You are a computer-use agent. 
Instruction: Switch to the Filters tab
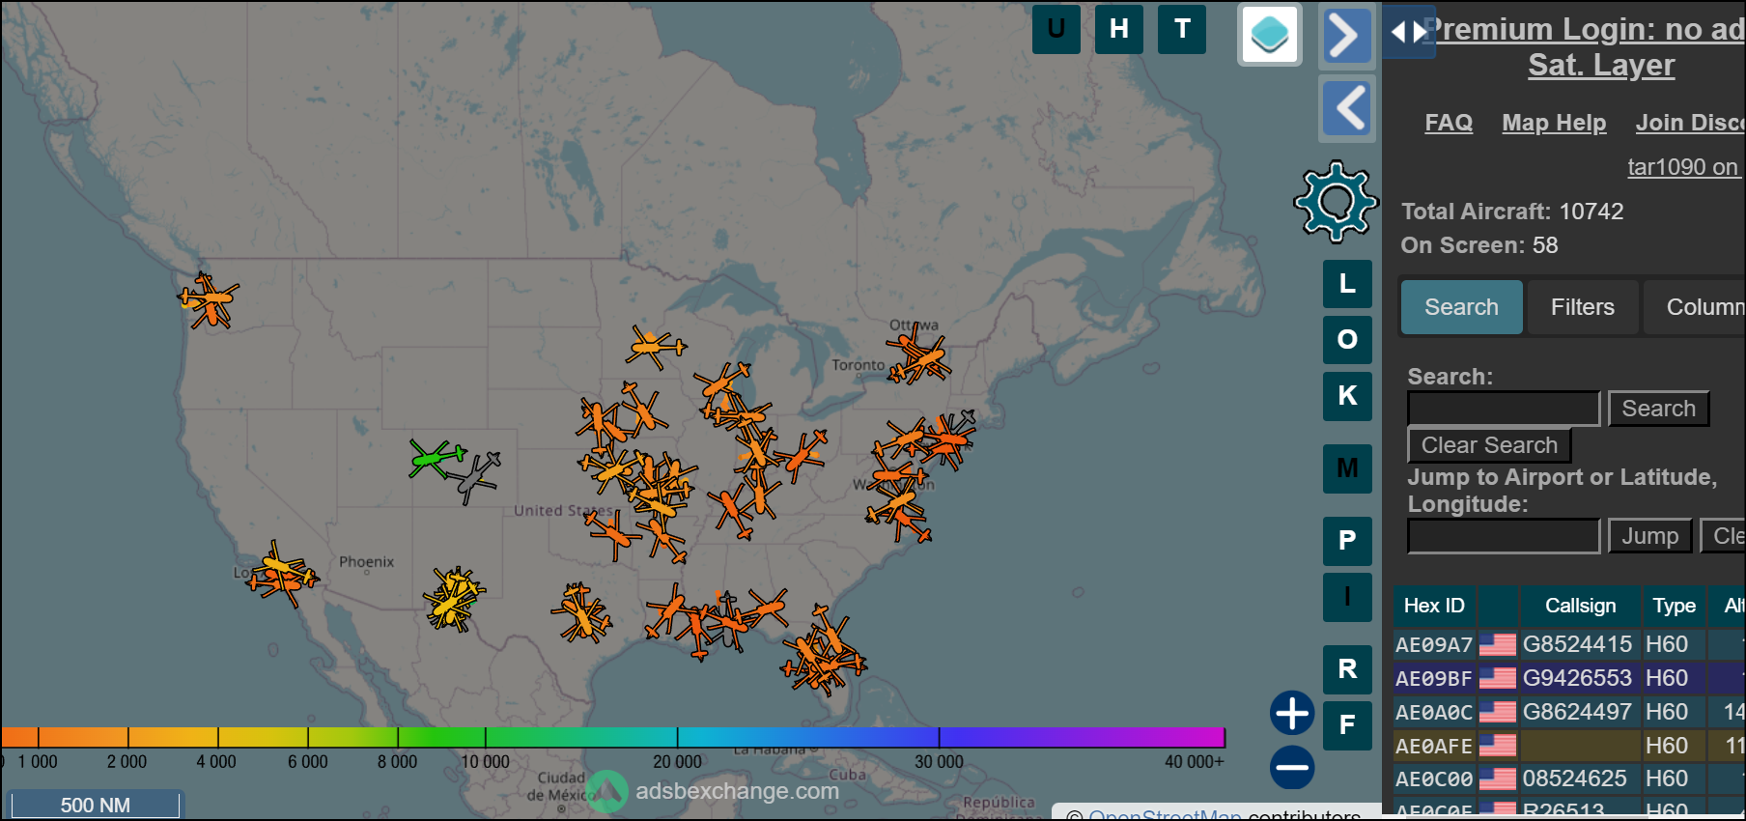click(x=1582, y=307)
